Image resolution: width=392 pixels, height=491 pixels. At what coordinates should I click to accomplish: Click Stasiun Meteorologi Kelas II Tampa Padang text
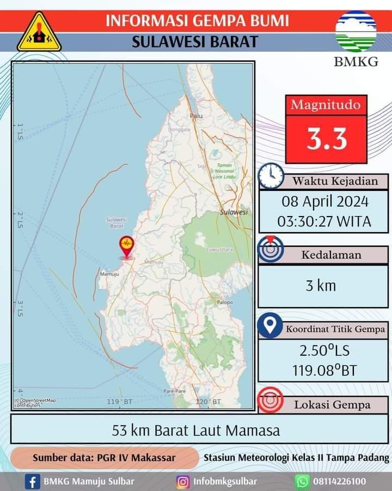point(296,458)
